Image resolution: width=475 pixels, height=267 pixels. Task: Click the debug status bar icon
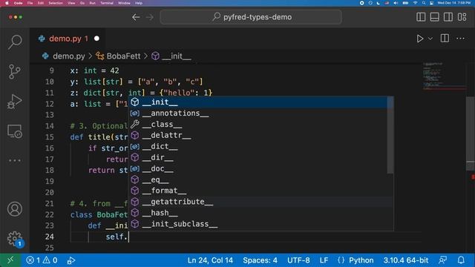pos(71,260)
